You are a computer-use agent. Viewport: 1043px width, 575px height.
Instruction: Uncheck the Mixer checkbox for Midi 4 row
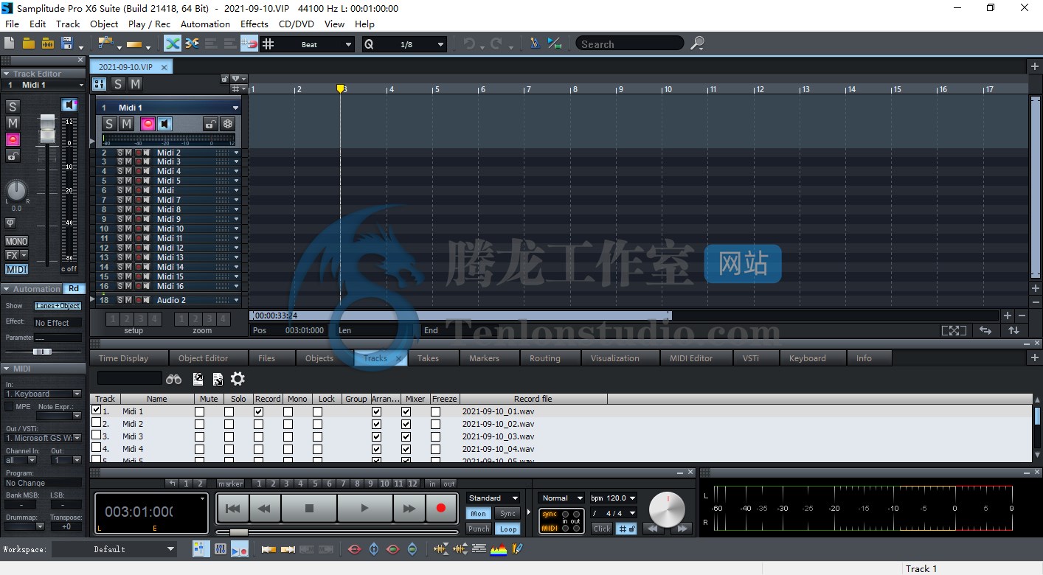[x=406, y=449]
